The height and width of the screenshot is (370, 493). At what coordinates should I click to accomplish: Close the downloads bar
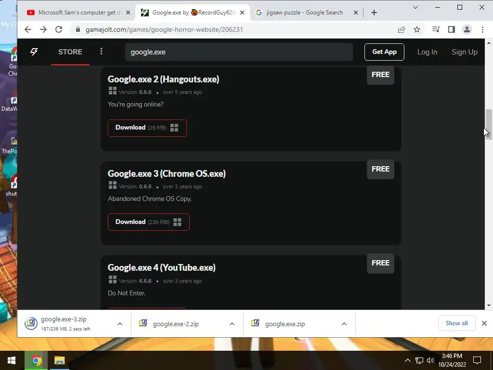[x=484, y=323]
